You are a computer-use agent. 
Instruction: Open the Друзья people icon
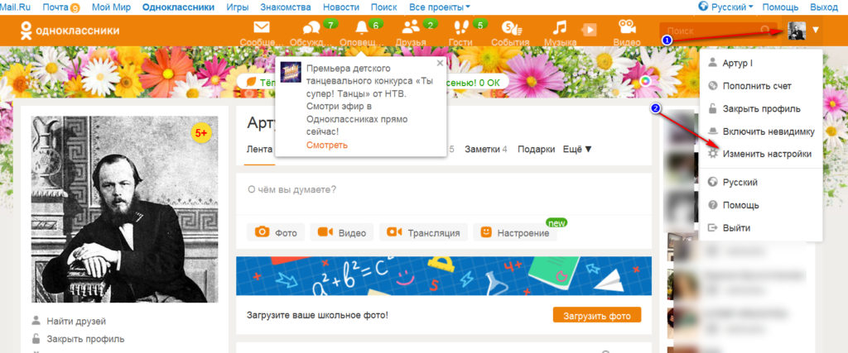point(411,27)
